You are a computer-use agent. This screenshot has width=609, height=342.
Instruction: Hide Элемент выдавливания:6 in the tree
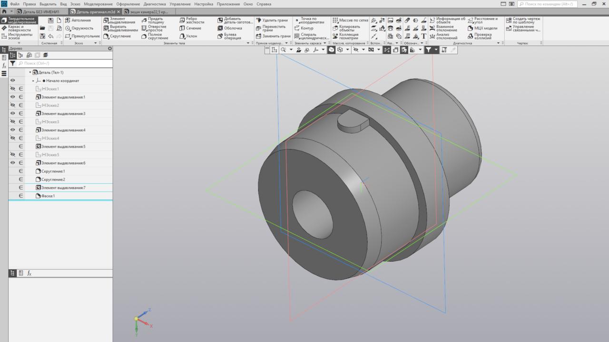(13, 163)
